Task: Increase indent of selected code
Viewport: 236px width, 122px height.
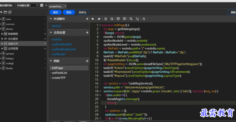Action: 106,19
